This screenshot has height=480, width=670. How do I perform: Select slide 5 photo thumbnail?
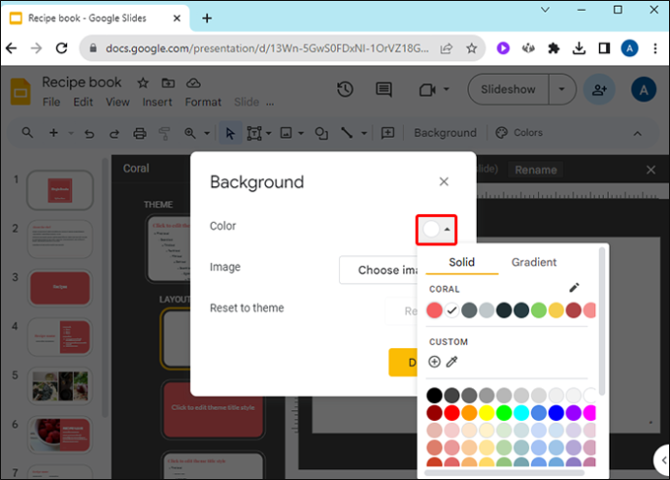[x=60, y=386]
